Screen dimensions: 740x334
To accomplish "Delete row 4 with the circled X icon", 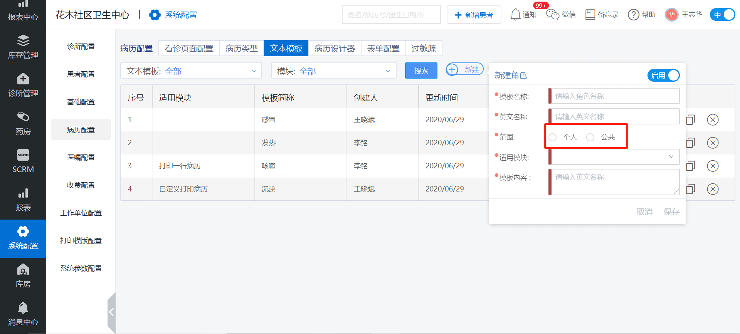I will pos(713,189).
